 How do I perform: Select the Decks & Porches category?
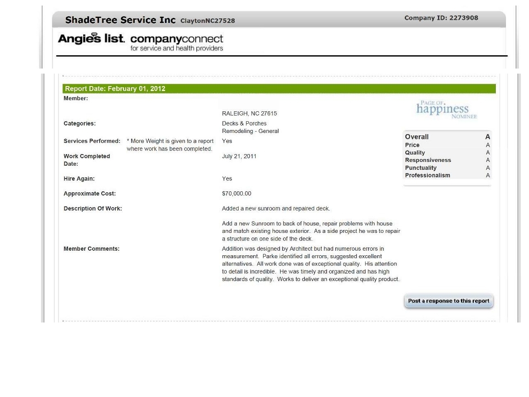(x=244, y=123)
